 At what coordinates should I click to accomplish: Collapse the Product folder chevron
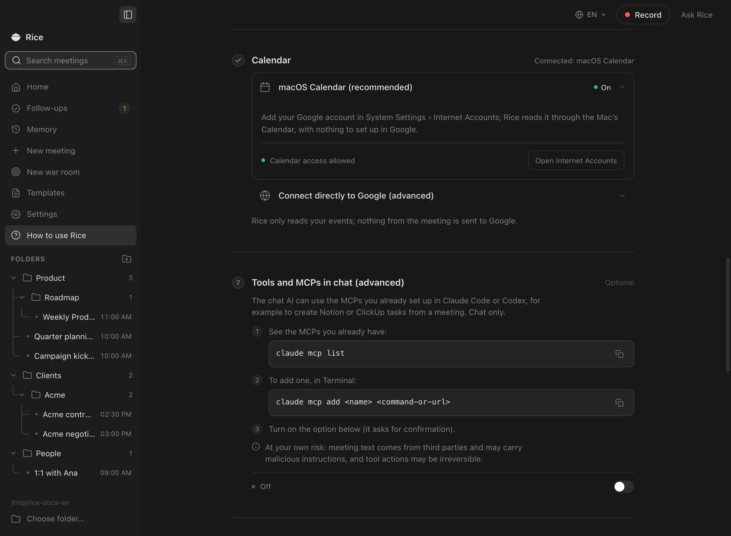[14, 278]
